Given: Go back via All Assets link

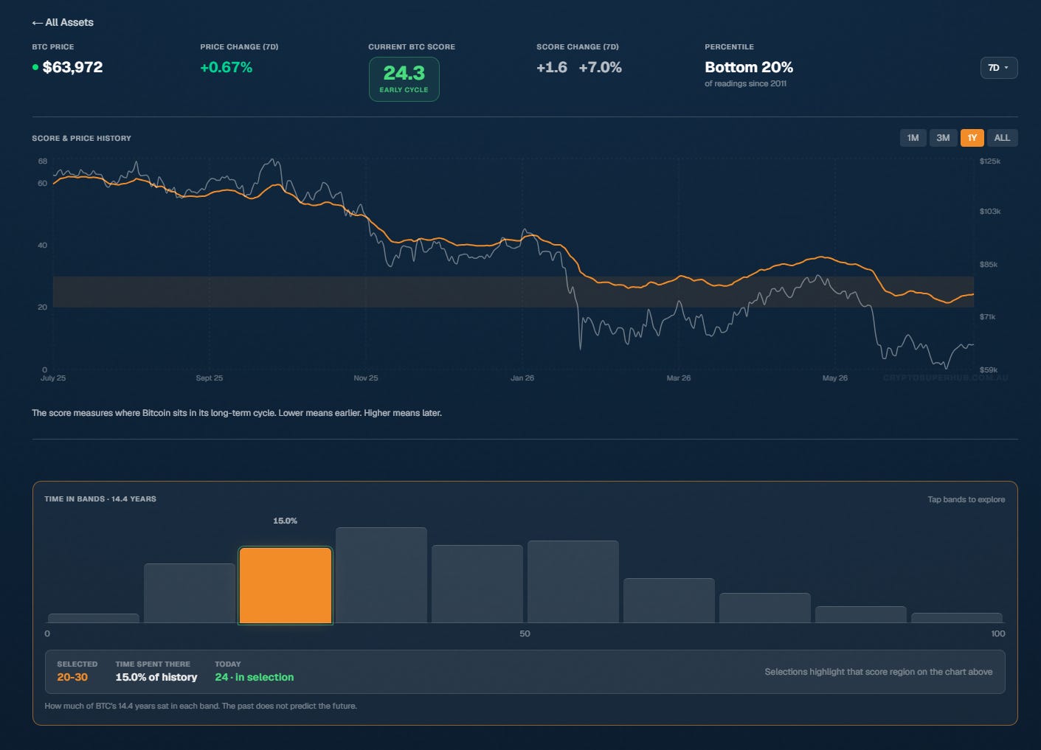Looking at the screenshot, I should tap(63, 22).
